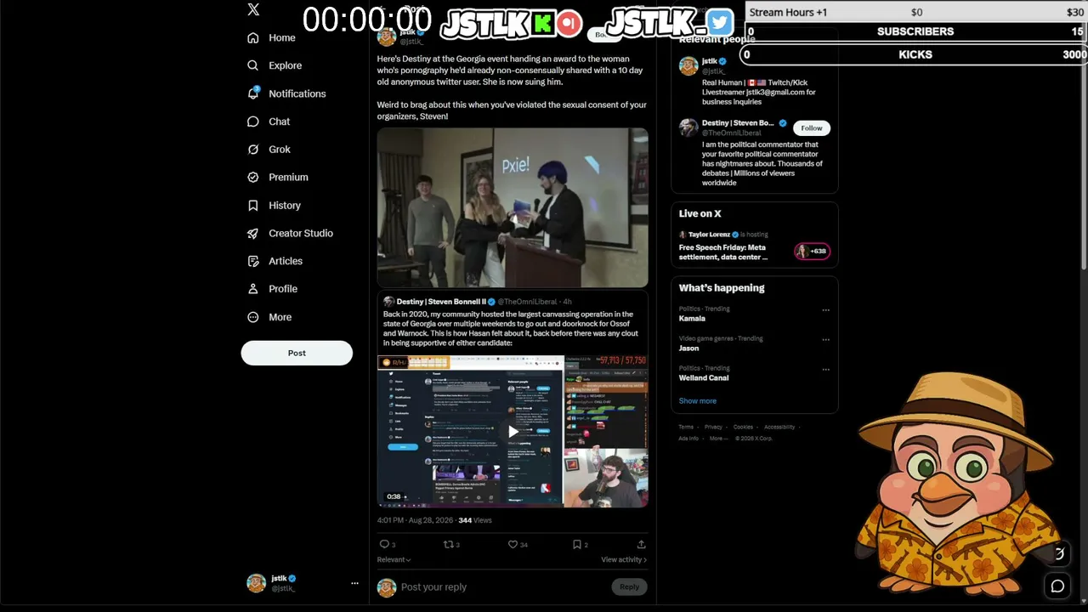Play the quoted 0:38 video
1088x612 pixels.
click(513, 432)
